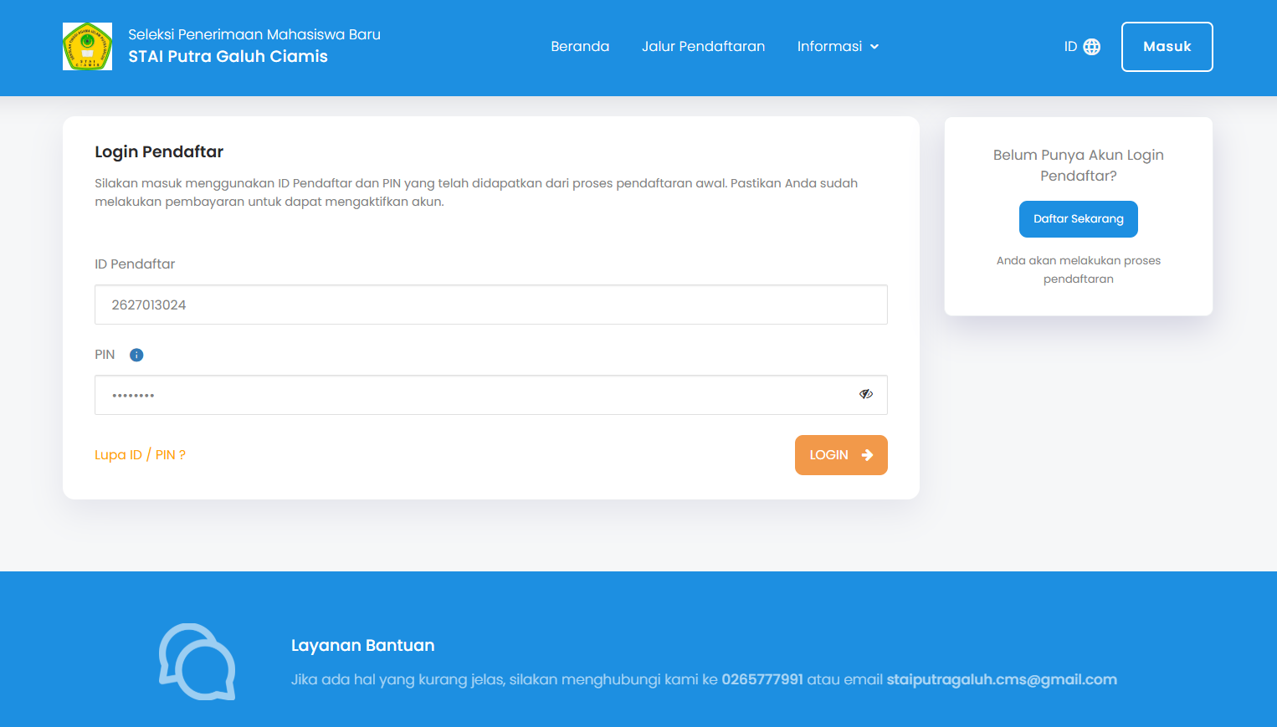Image resolution: width=1277 pixels, height=727 pixels.
Task: Click the university emblem in the header
Action: coord(86,46)
